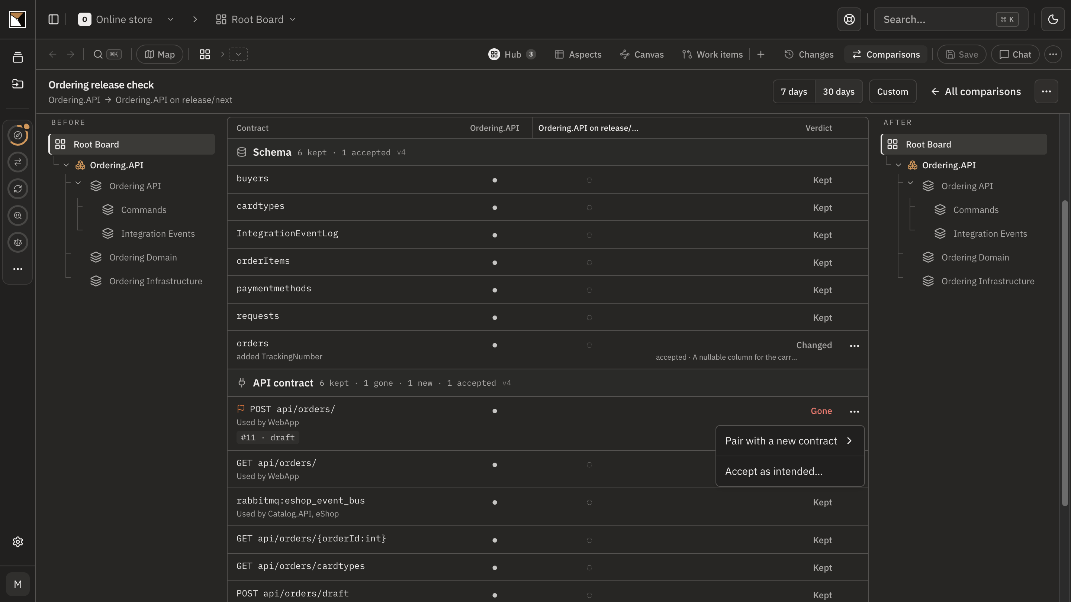
Task: Click the import arrow icon in left rail
Action: (x=17, y=84)
